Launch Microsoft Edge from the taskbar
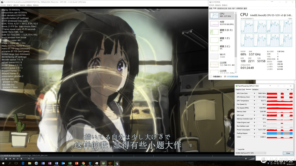 pos(23,163)
